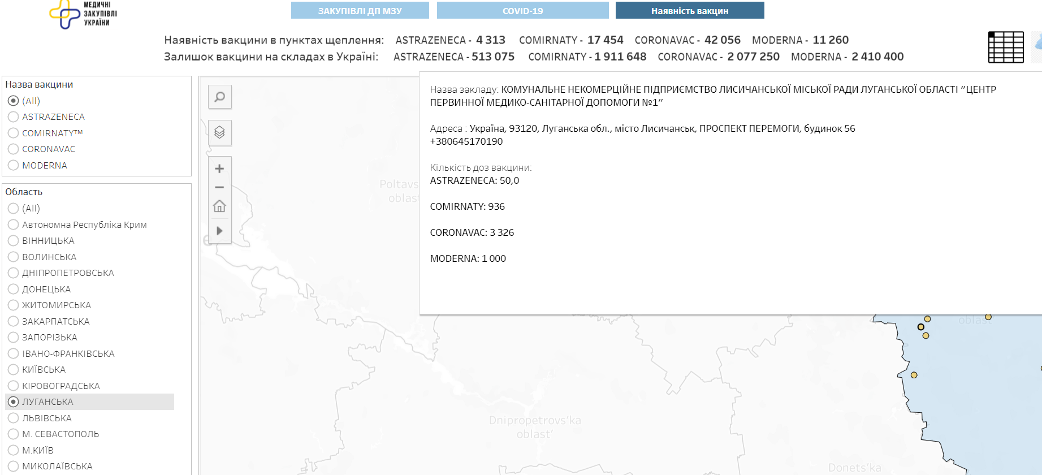Zoom in on the map

tap(219, 169)
